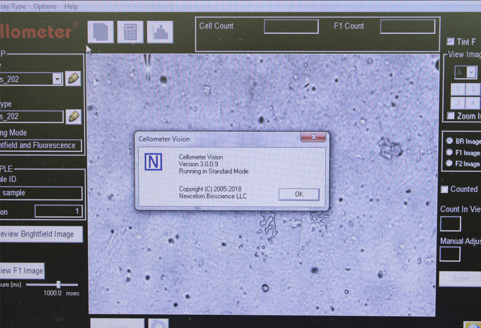Click the Preview Brightfield Image button

coord(38,234)
